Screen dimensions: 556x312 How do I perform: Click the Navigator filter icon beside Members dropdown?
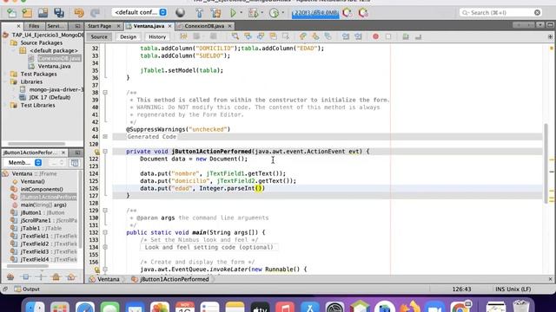tap(75, 163)
